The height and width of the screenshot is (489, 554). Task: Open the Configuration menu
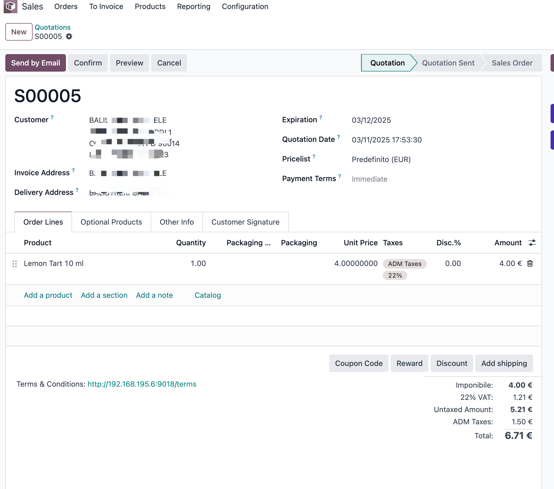[x=245, y=7]
